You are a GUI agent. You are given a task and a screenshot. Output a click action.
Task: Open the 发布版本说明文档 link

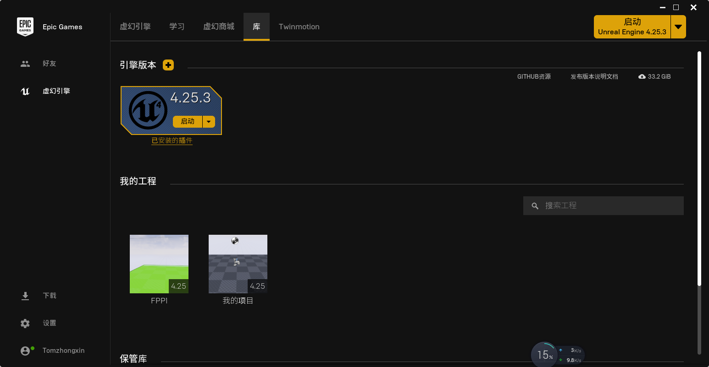pyautogui.click(x=594, y=76)
